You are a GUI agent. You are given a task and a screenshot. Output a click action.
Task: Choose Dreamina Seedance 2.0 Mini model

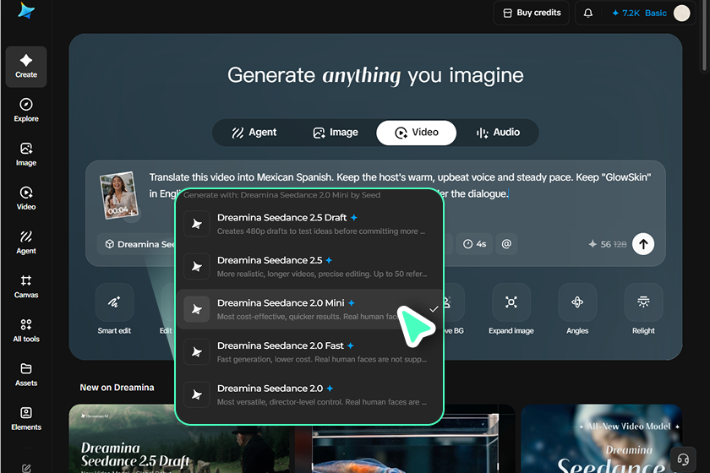coord(309,309)
